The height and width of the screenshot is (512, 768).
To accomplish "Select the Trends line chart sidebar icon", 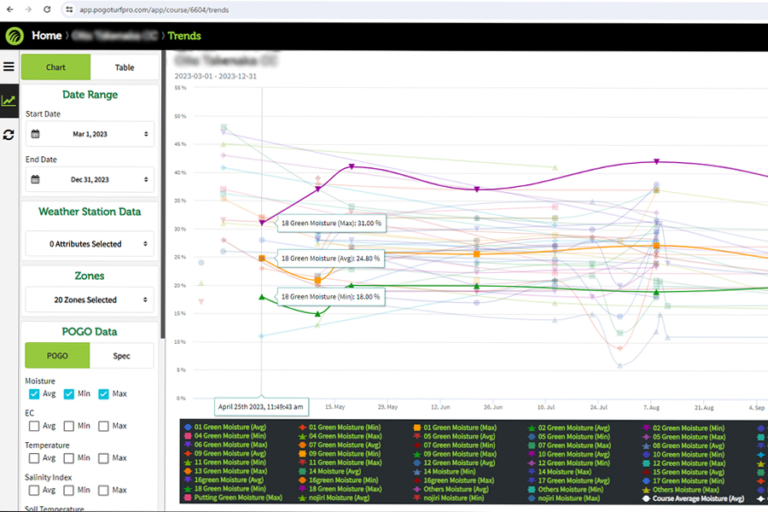I will [9, 101].
